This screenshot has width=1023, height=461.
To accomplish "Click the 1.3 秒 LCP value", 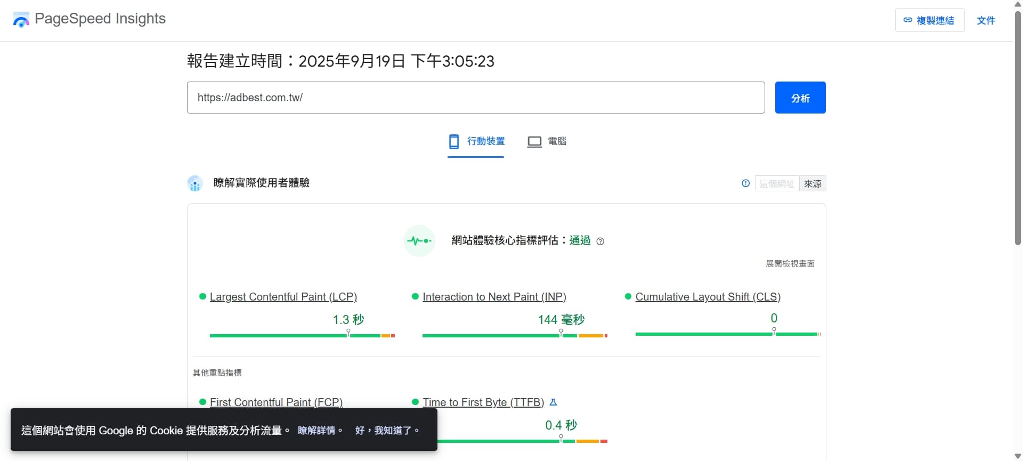I will click(x=348, y=320).
